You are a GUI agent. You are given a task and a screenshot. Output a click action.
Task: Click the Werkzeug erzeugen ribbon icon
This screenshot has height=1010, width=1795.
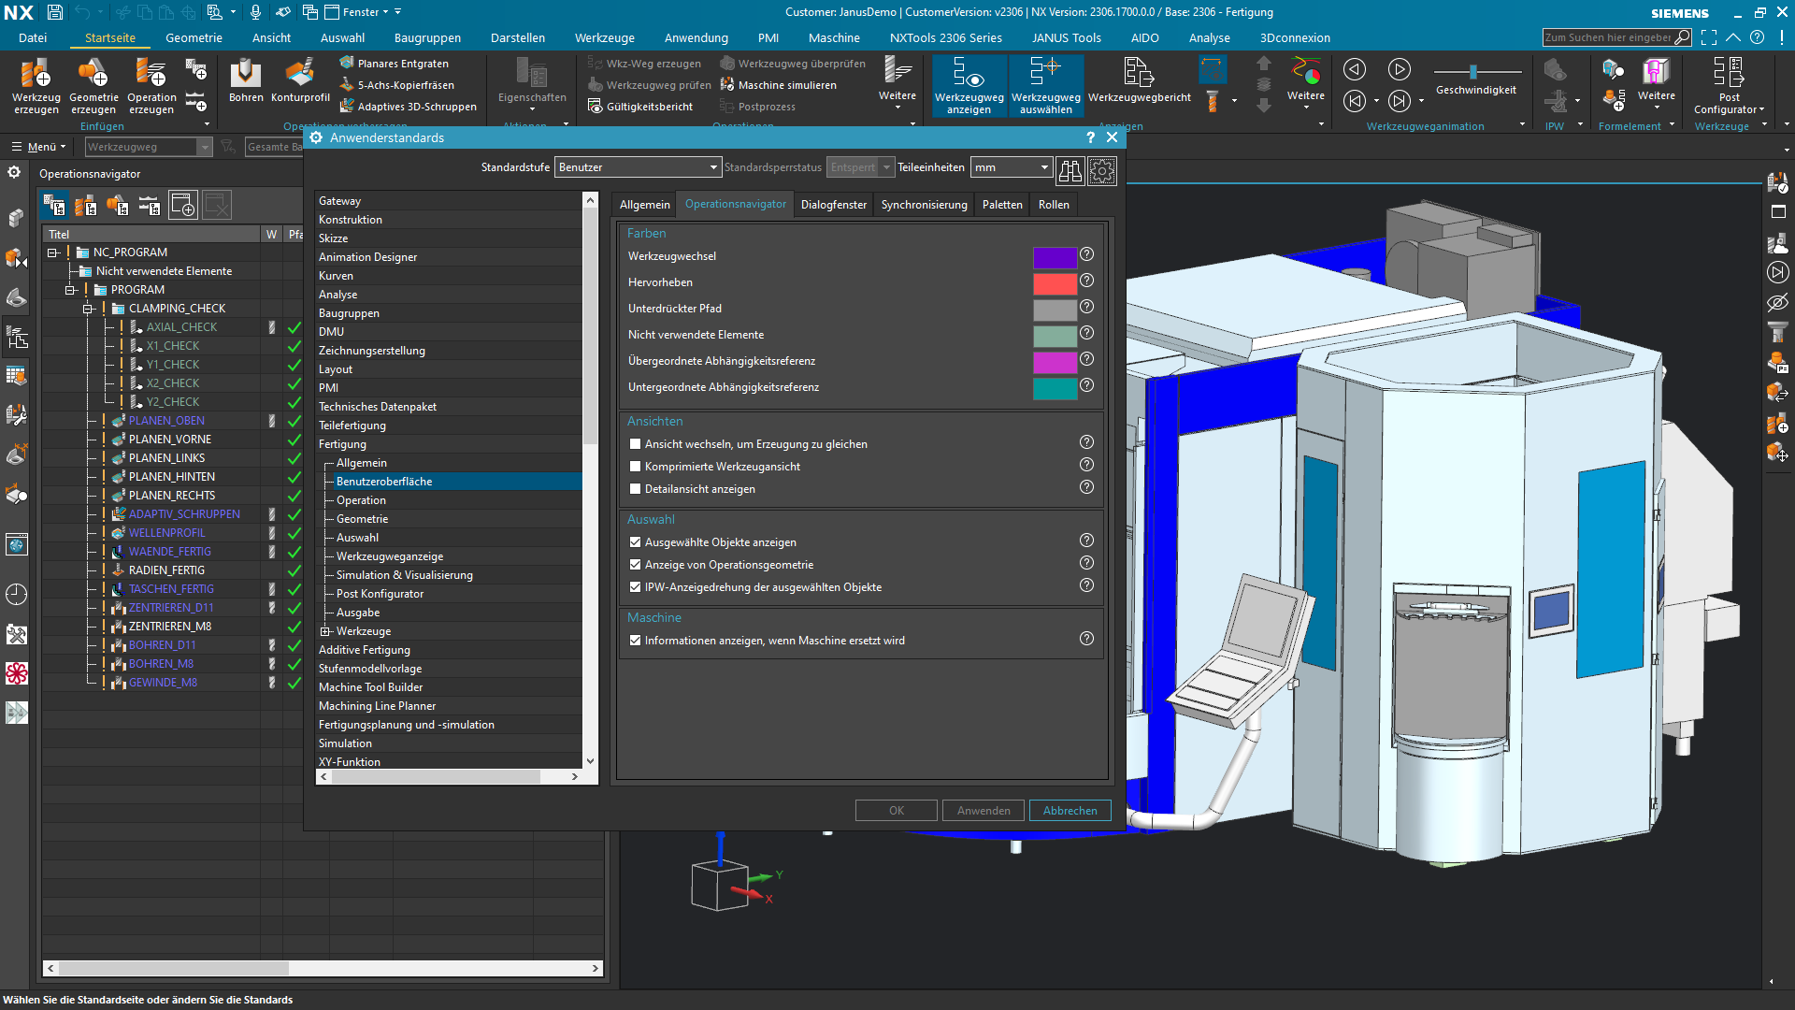point(36,85)
